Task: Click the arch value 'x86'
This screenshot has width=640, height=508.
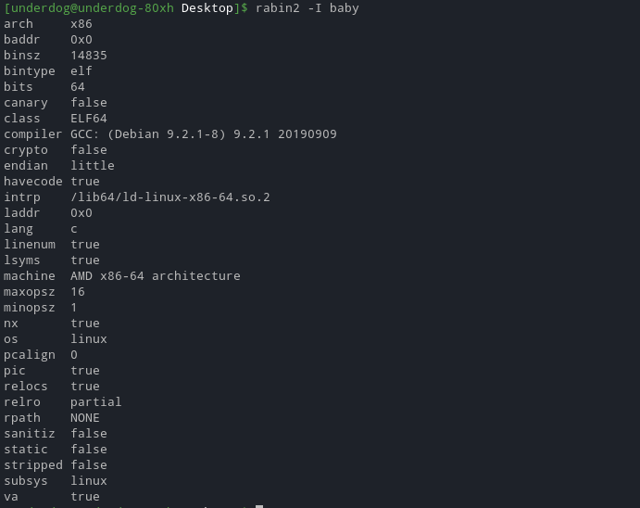Action: coord(82,24)
